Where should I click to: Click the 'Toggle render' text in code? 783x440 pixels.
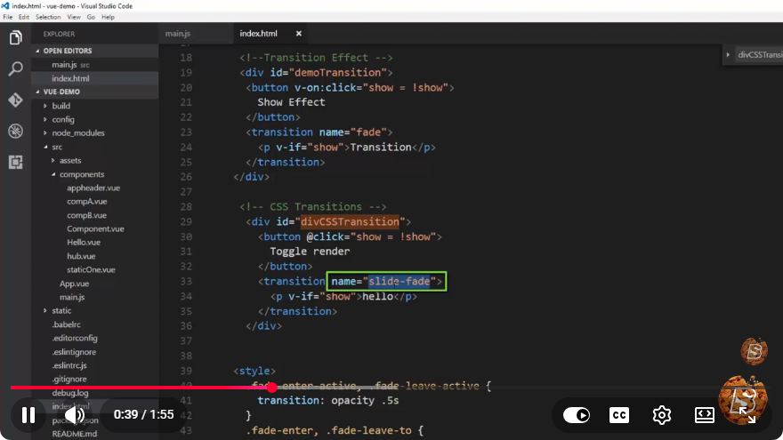[310, 252]
